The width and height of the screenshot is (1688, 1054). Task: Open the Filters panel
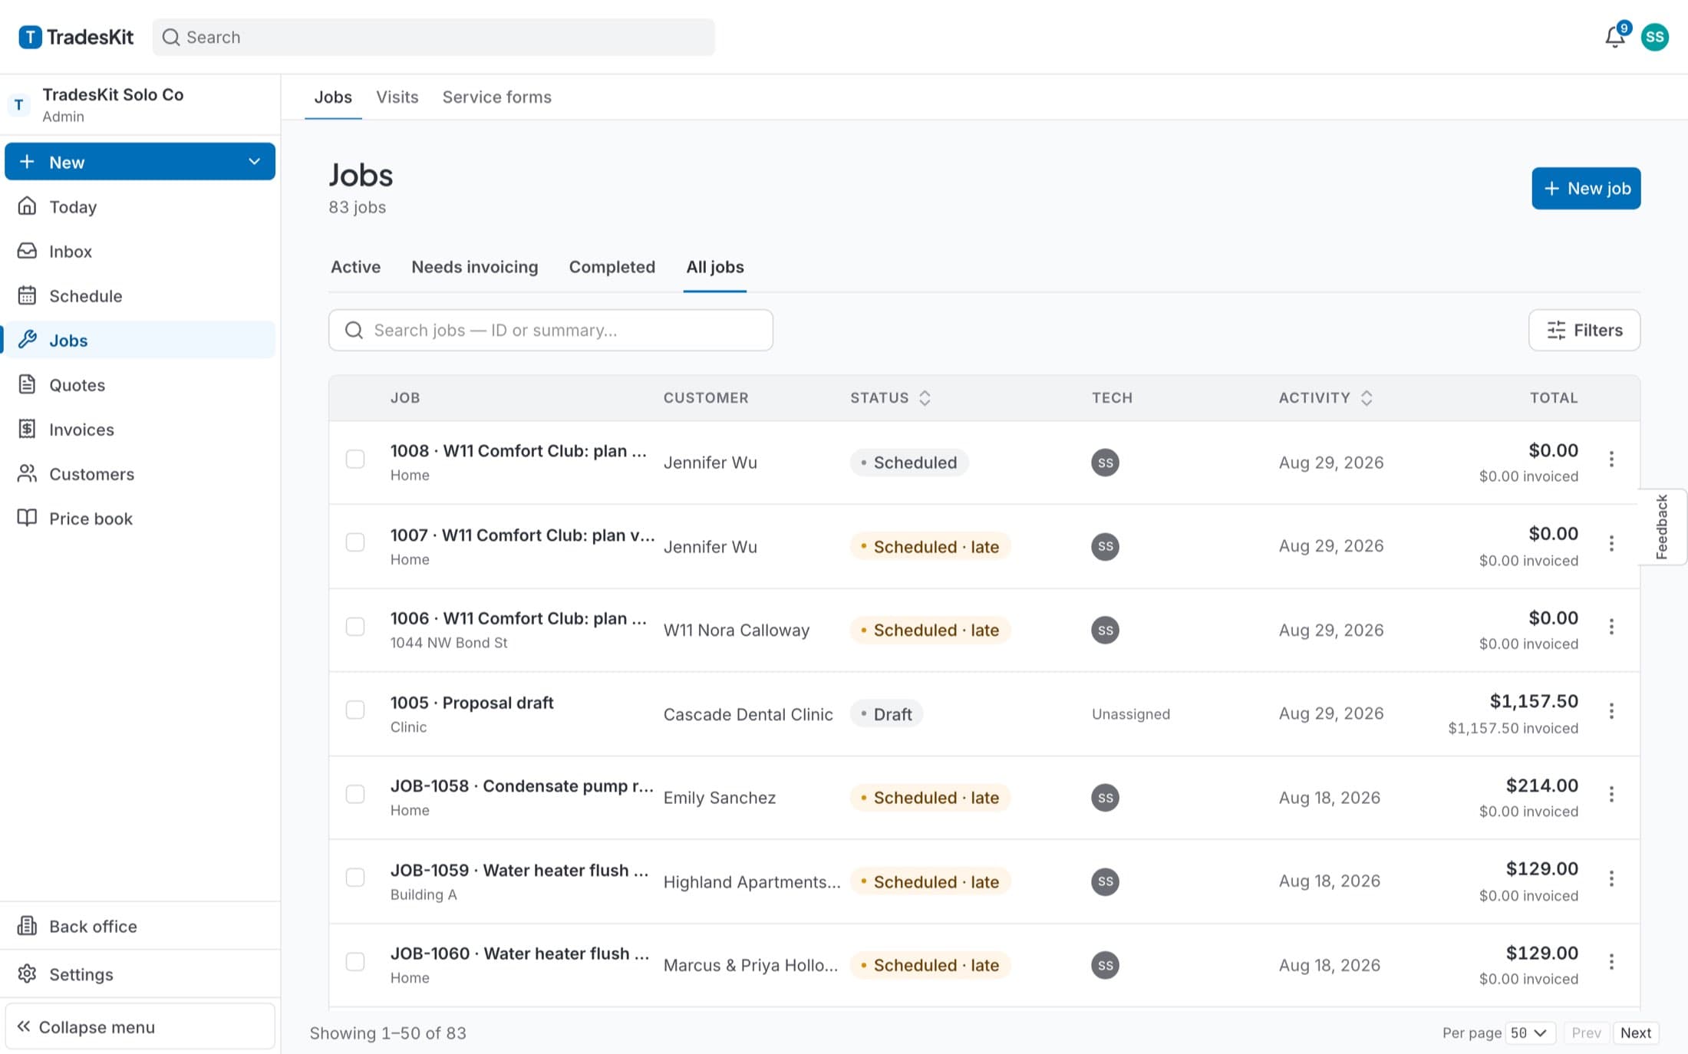tap(1584, 331)
